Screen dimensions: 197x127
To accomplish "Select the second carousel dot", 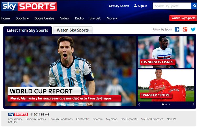I will coord(166,104).
